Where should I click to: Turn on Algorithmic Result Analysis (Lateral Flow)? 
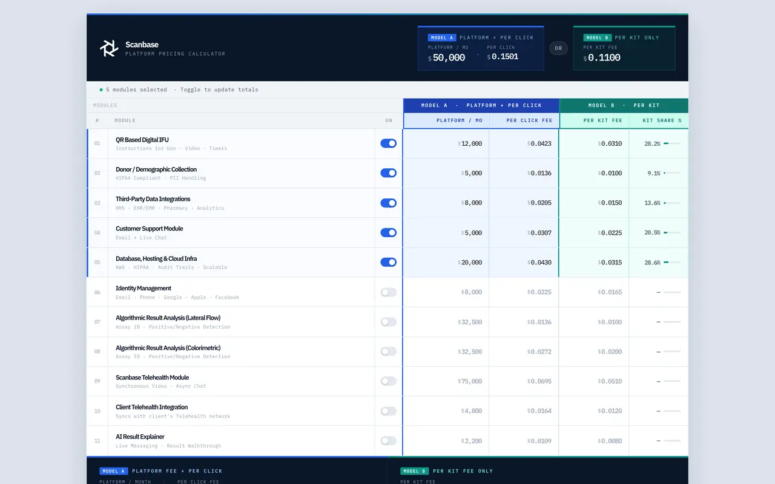pyautogui.click(x=388, y=322)
